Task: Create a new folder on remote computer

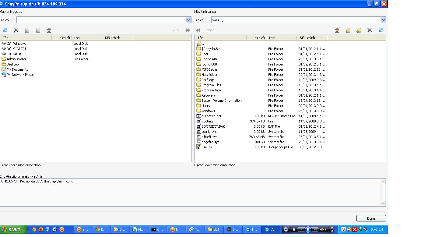Action: click(359, 30)
